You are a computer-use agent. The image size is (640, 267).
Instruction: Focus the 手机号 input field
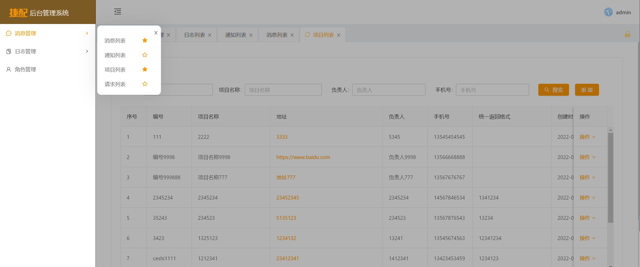pos(492,90)
